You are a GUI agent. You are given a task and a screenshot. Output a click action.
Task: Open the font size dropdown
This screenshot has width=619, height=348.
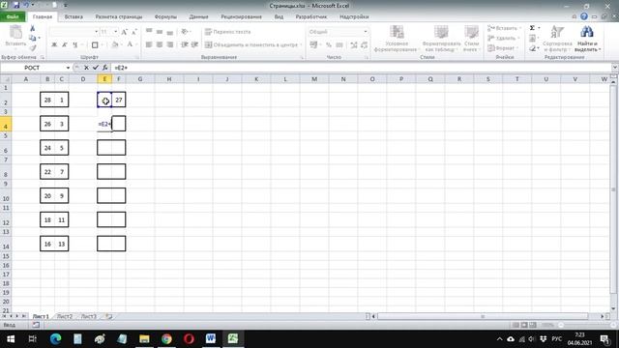click(115, 32)
